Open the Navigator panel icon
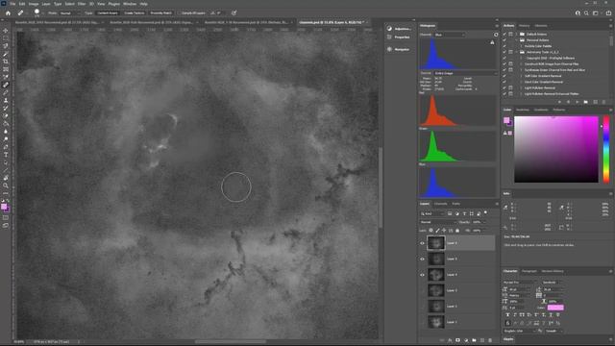The height and width of the screenshot is (346, 615). (389, 49)
